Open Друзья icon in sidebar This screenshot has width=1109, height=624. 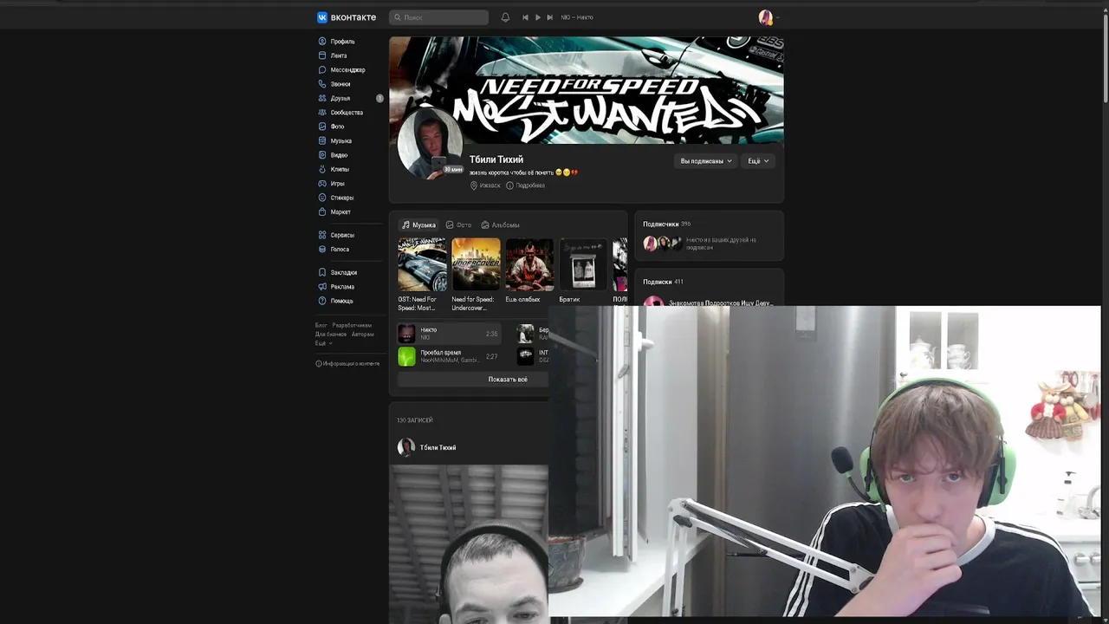coord(322,98)
